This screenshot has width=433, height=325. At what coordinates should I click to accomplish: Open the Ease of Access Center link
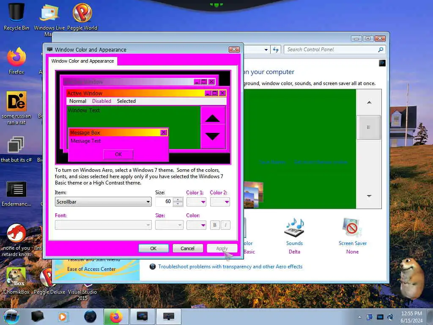point(91,269)
